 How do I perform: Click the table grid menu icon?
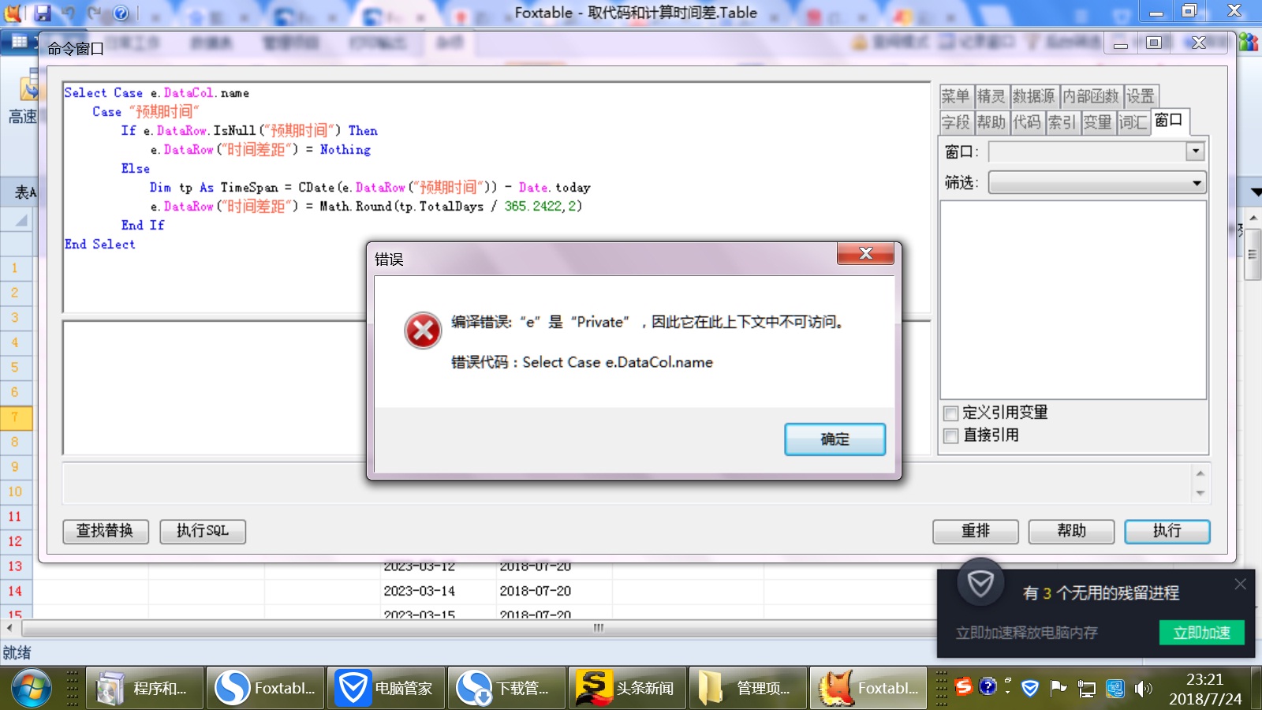[x=19, y=42]
